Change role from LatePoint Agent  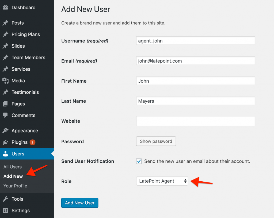(x=162, y=181)
